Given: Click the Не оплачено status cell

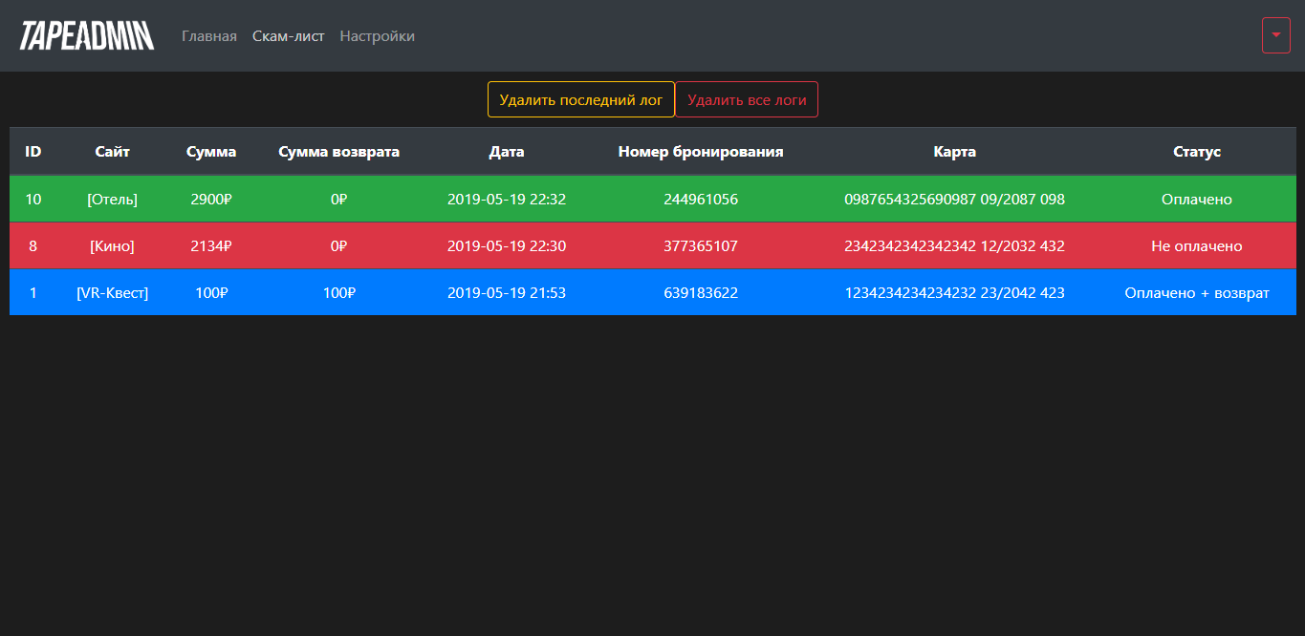Looking at the screenshot, I should 1197,246.
